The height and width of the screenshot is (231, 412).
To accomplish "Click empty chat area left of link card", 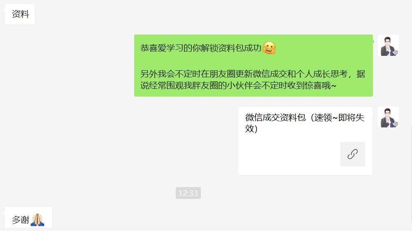I will 118,141.
